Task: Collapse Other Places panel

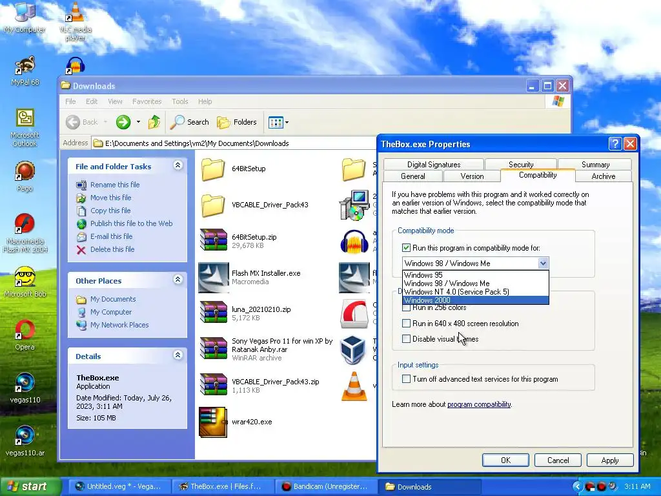Action: tap(178, 279)
